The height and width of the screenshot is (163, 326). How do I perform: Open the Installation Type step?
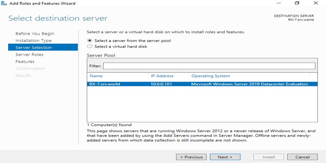pyautogui.click(x=33, y=40)
